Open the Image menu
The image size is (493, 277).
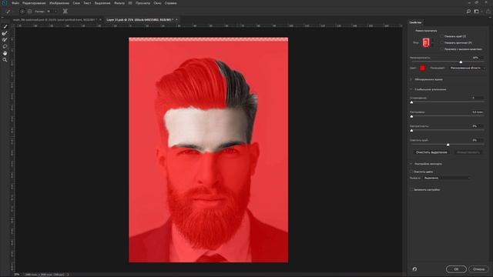tap(59, 3)
